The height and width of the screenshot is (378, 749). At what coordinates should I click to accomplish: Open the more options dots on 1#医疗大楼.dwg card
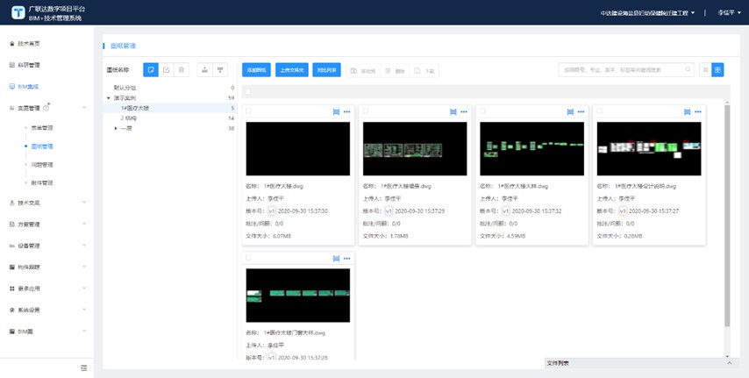(x=347, y=111)
